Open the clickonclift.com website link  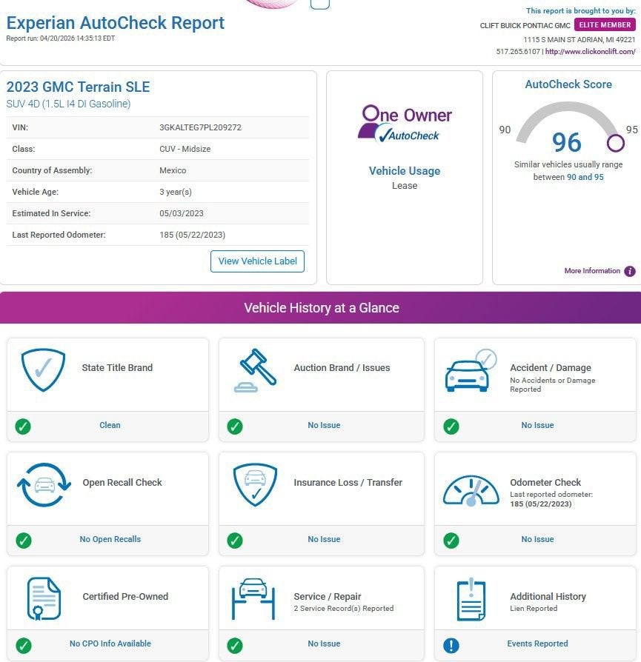591,52
